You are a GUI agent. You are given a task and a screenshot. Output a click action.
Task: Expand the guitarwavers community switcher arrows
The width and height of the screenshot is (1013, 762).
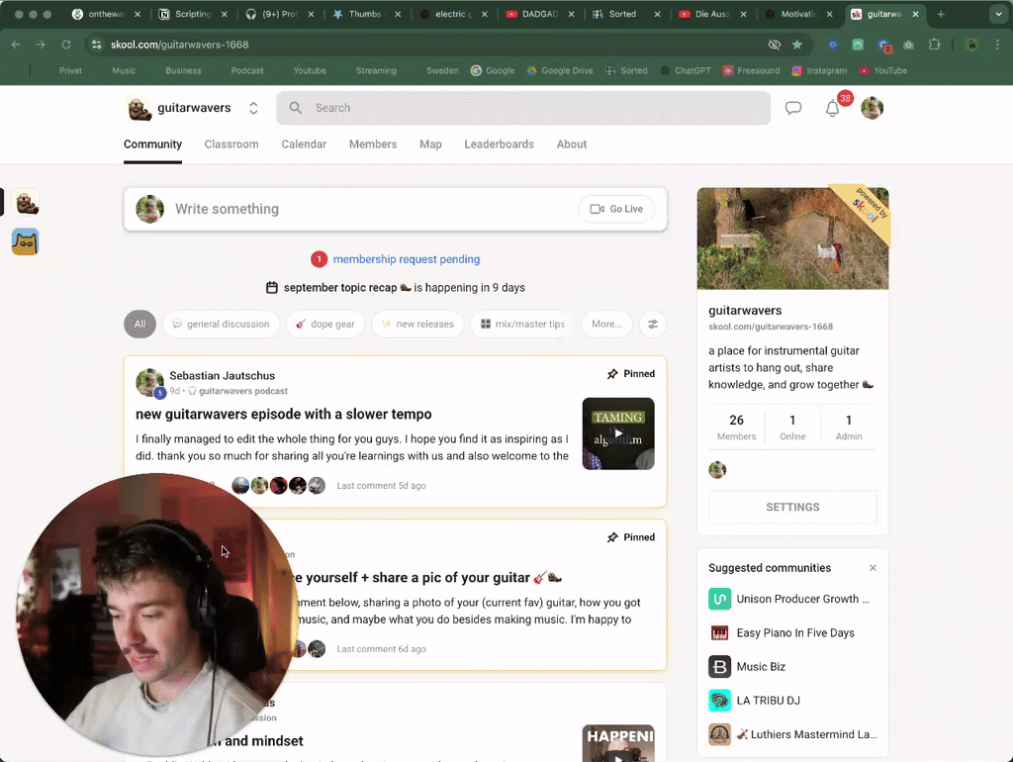[x=253, y=108]
